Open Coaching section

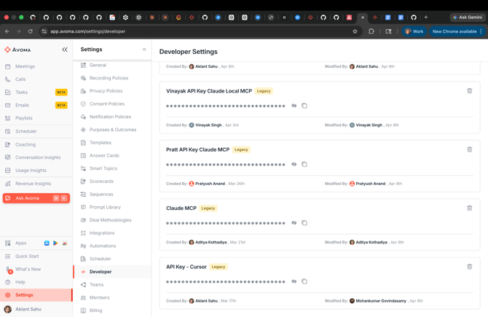[x=36, y=144]
